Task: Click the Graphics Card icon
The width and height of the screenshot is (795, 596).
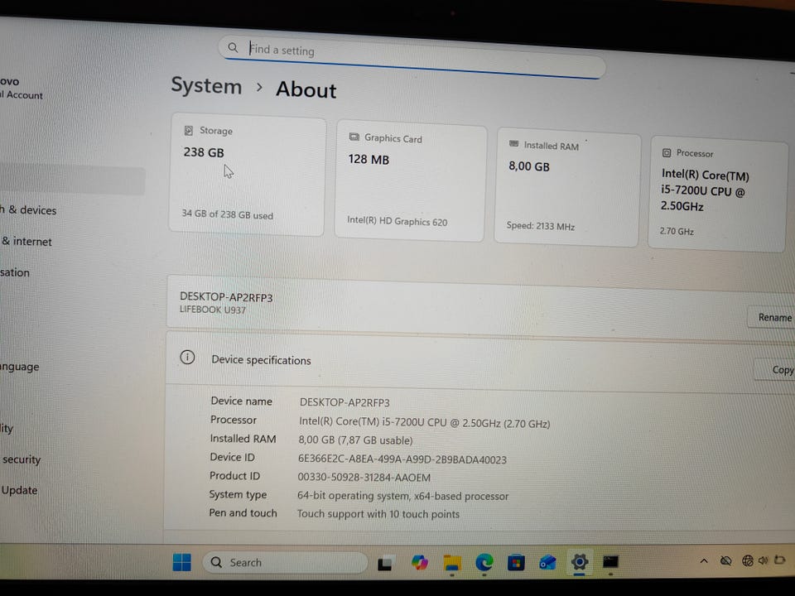Action: click(x=354, y=137)
